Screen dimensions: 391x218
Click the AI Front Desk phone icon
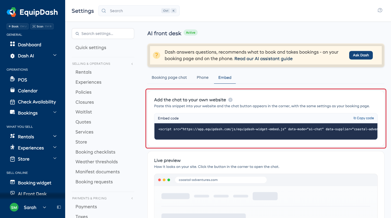pyautogui.click(x=12, y=193)
